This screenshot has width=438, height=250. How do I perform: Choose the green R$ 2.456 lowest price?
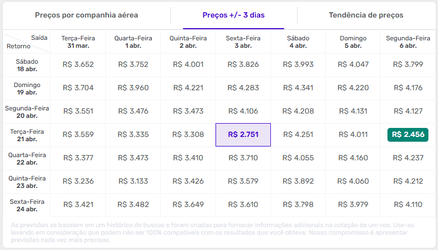click(x=408, y=135)
